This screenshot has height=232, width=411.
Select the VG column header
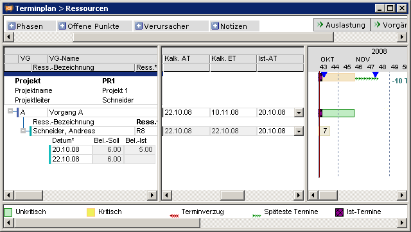pos(33,58)
